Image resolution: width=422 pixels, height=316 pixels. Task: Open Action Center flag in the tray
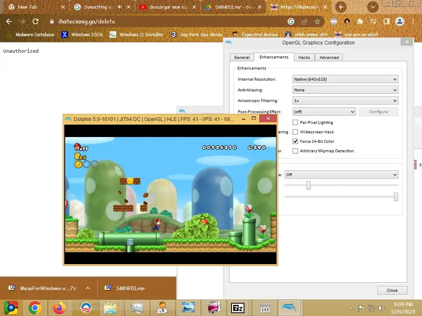coord(361,308)
